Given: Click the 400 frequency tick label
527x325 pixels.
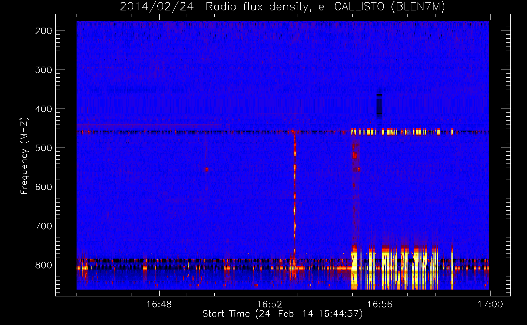Looking at the screenshot, I should 43,109.
